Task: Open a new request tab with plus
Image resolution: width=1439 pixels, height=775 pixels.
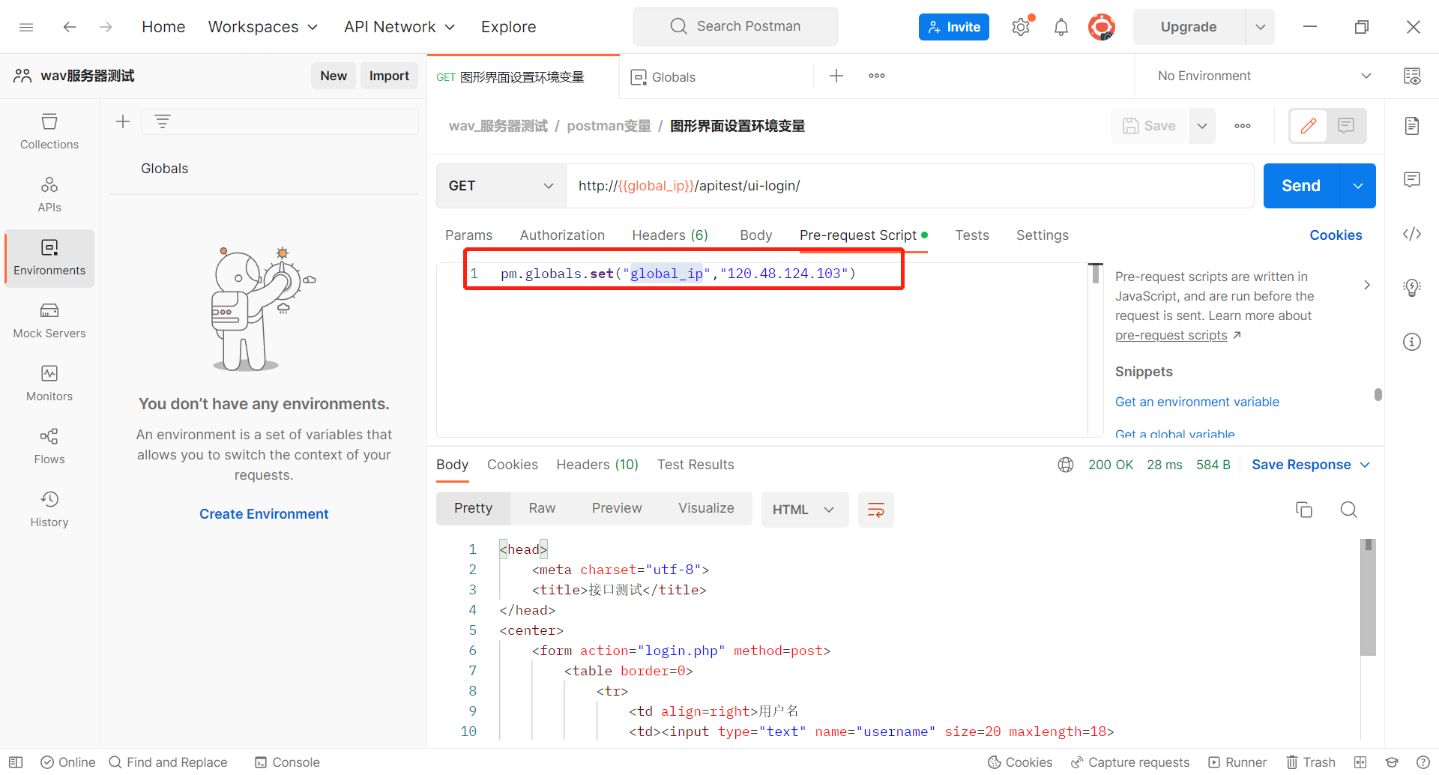Action: click(x=836, y=76)
